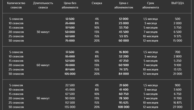Select the subscription price 53 125
This screenshot has width=194, height=110.
pos(124,36)
